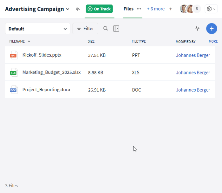This screenshot has height=193, width=222.
Task: Open activity icon next to project title
Action: [x=78, y=9]
